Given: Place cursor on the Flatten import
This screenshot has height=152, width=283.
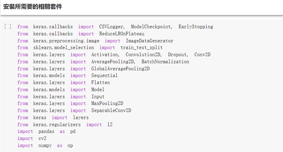Looking at the screenshot, I should point(101,83).
